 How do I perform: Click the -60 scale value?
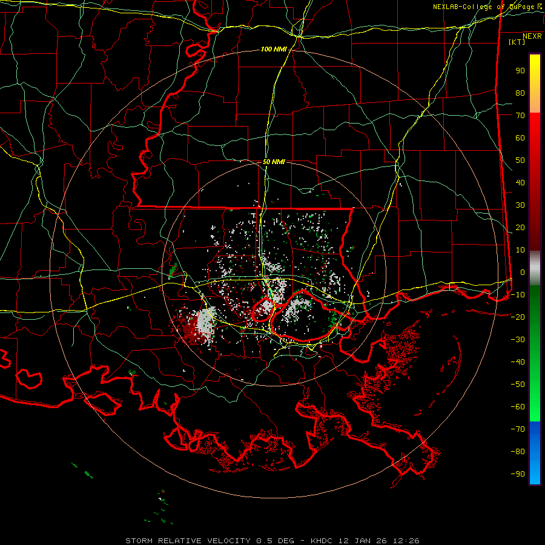pos(518,407)
